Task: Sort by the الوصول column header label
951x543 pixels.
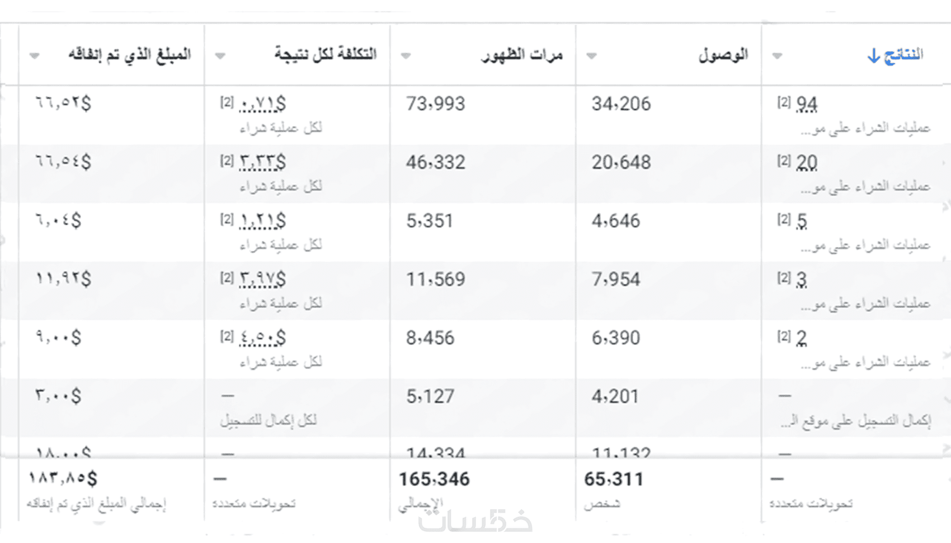Action: [x=723, y=55]
